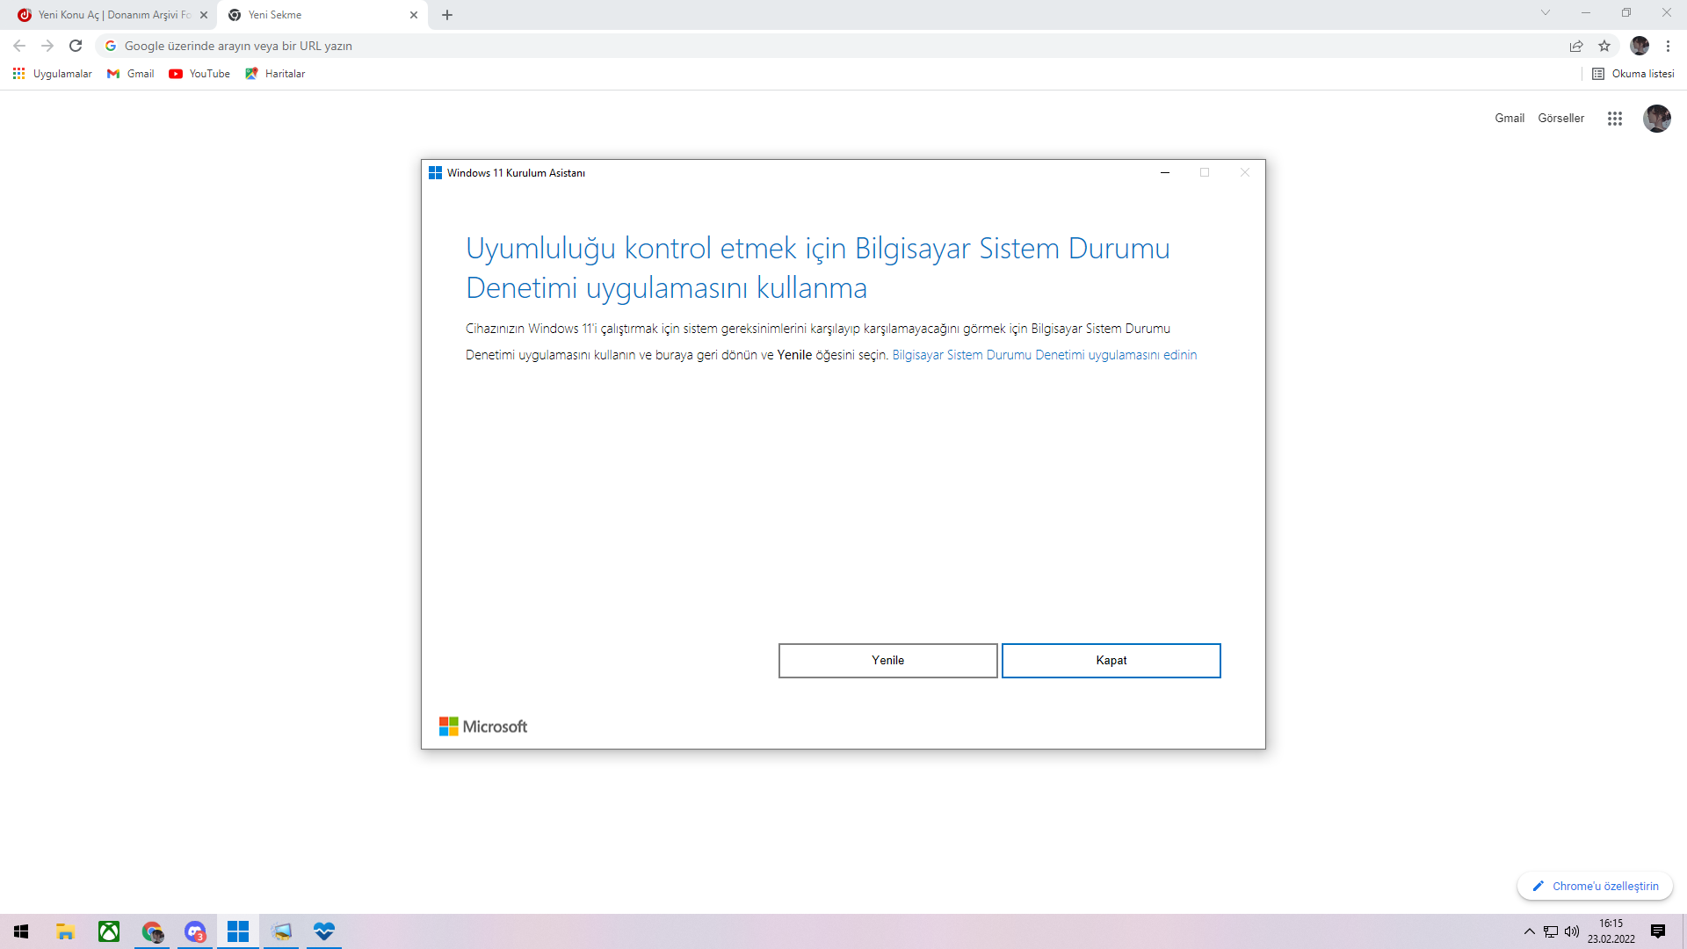Viewport: 1687px width, 949px height.
Task: Close the Yeni Konu Aç tab
Action: 204,15
